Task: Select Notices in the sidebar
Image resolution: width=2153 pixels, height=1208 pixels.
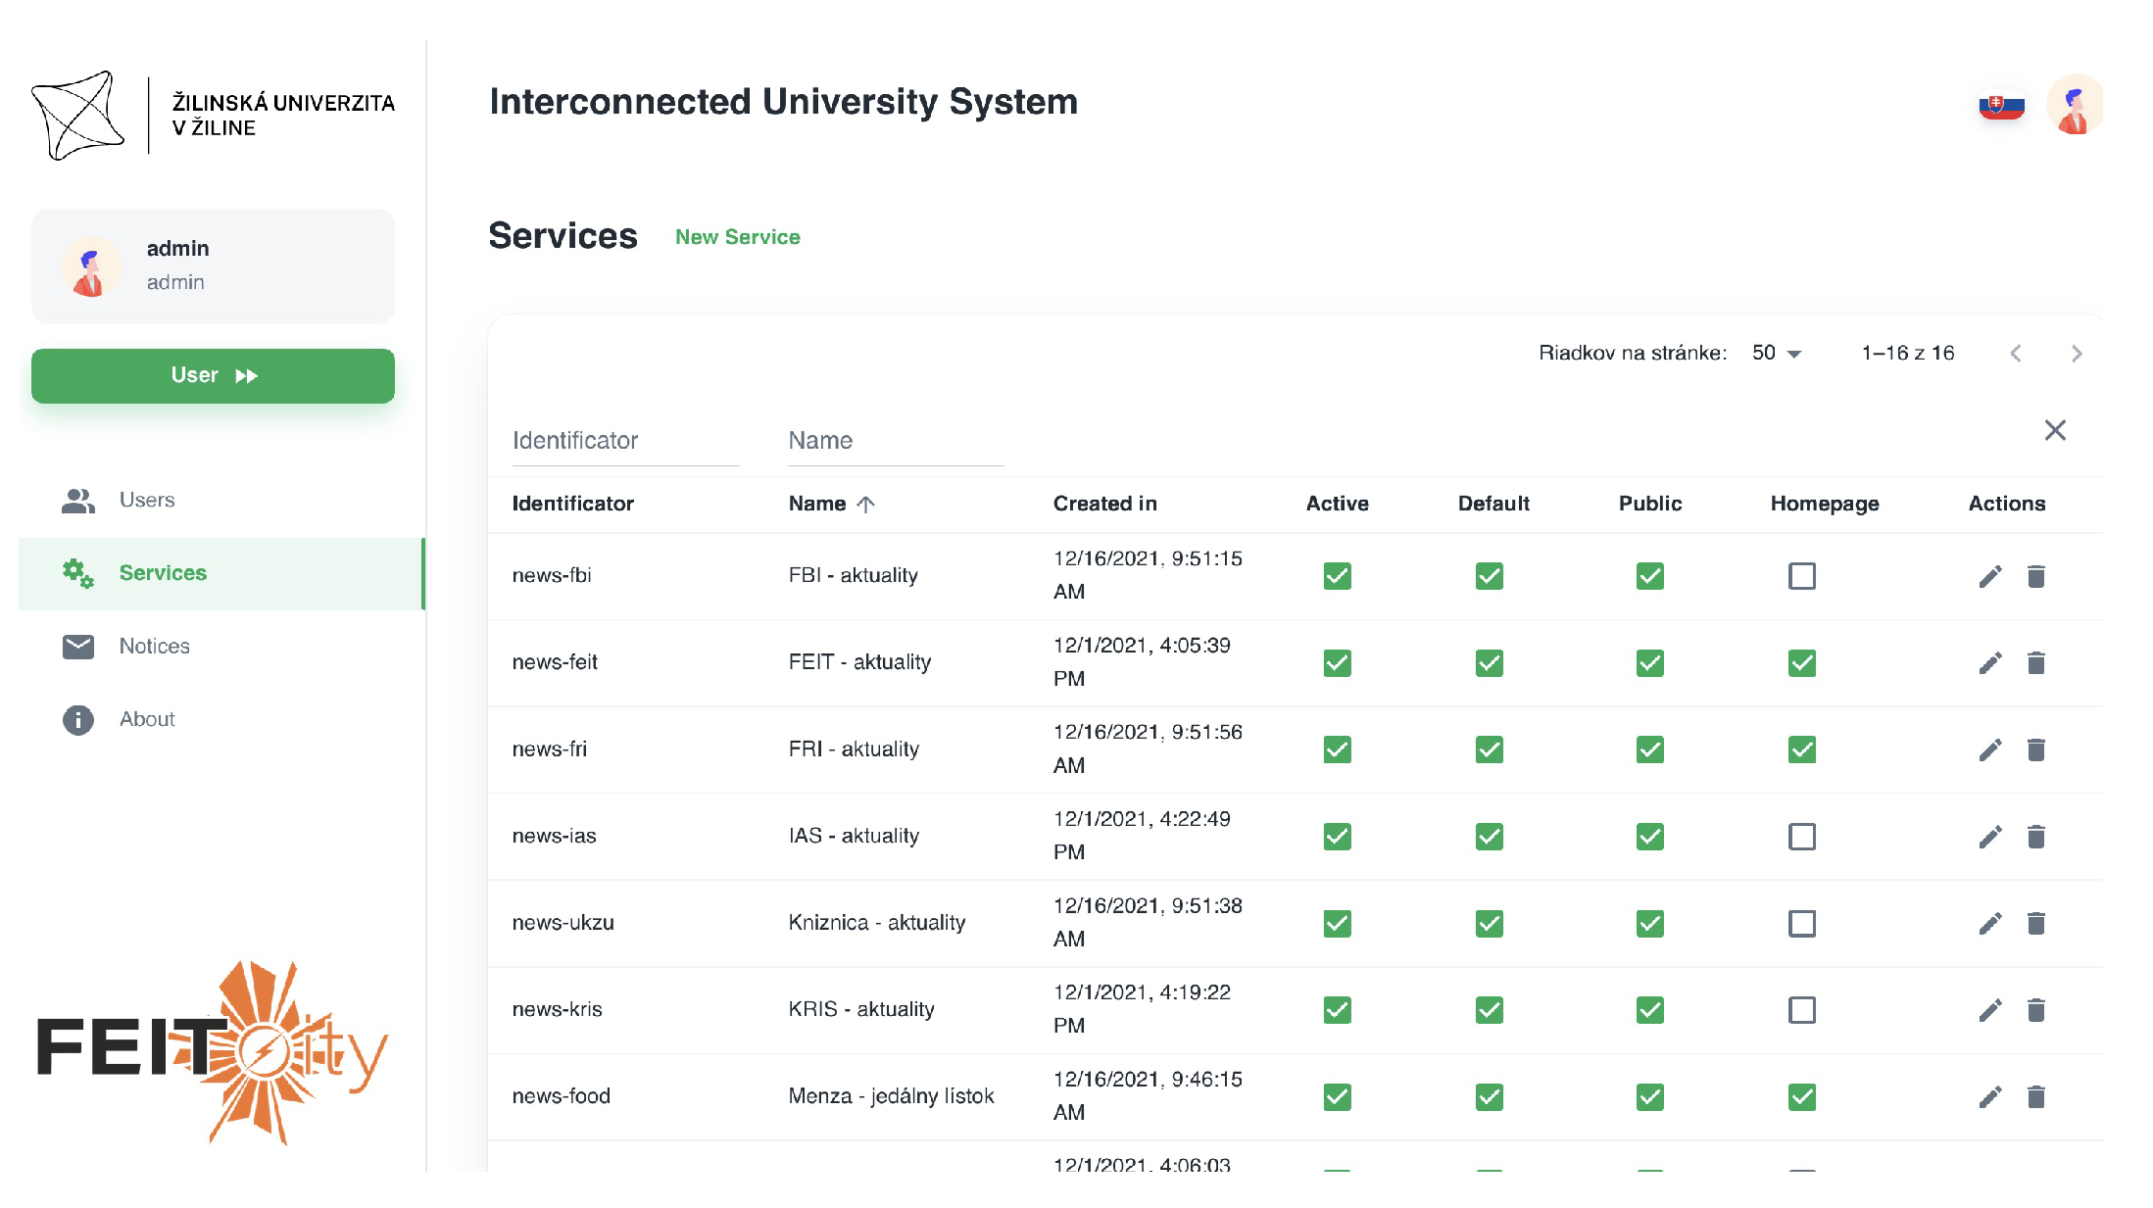Action: click(154, 647)
